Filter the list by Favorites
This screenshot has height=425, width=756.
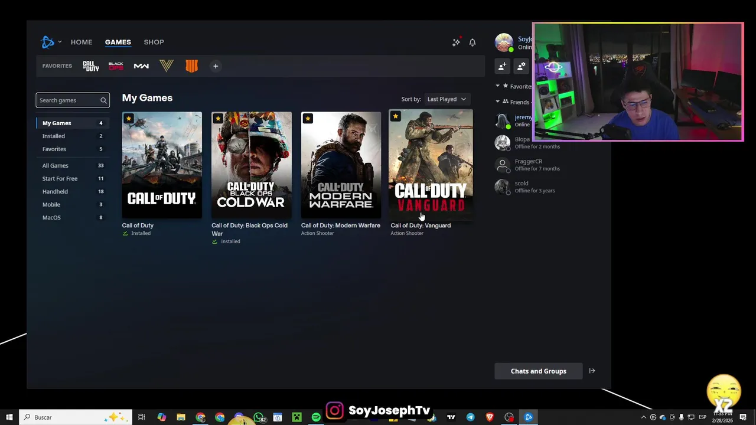[x=73, y=149]
